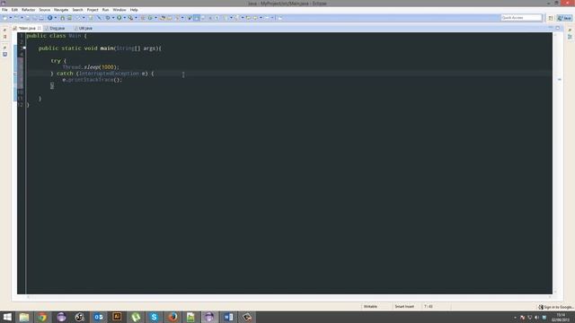Viewport: 575px width, 323px height.
Task: Click the Thread.sleep(1000) code line
Action: [91, 67]
